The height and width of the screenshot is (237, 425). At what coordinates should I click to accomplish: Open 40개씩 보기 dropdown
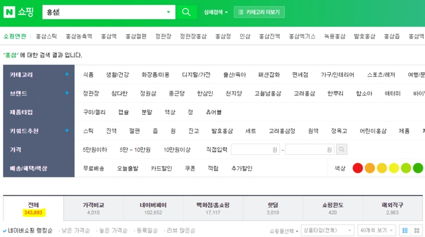tap(377, 231)
